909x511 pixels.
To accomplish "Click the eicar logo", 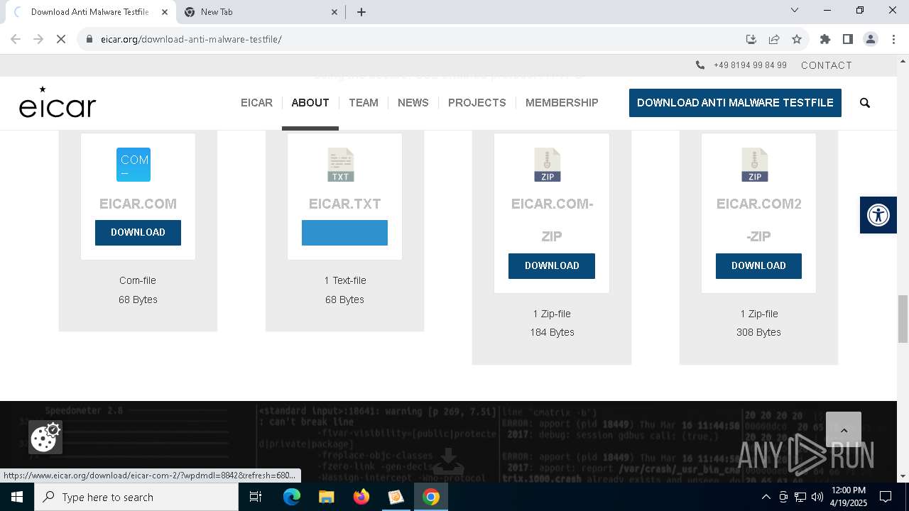I will [x=58, y=101].
